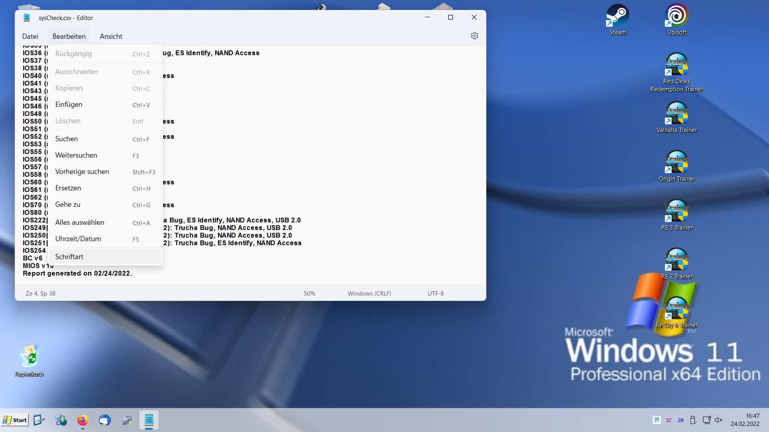
Task: Click the line 'Report generated on 02/24/2022.'
Action: click(x=77, y=273)
